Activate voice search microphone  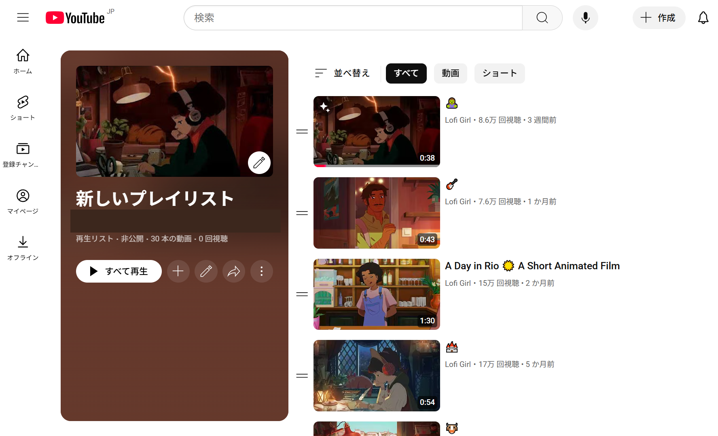[x=585, y=18]
